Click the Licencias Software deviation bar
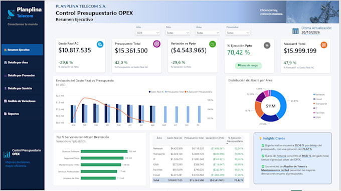This screenshot has width=341, height=191. 104,151
